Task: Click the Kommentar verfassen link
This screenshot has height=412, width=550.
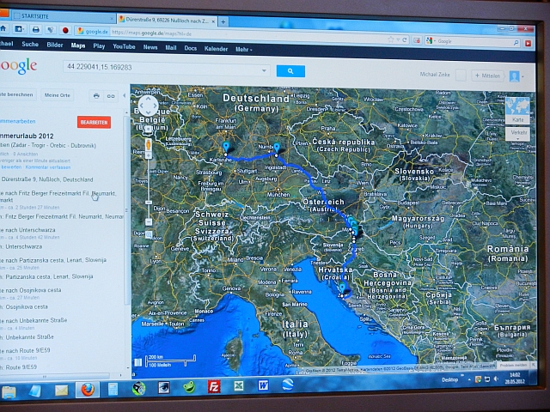Action: pos(48,167)
